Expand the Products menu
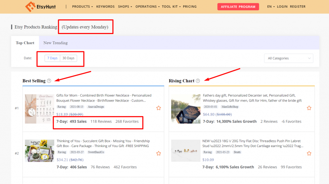 (x=82, y=6)
